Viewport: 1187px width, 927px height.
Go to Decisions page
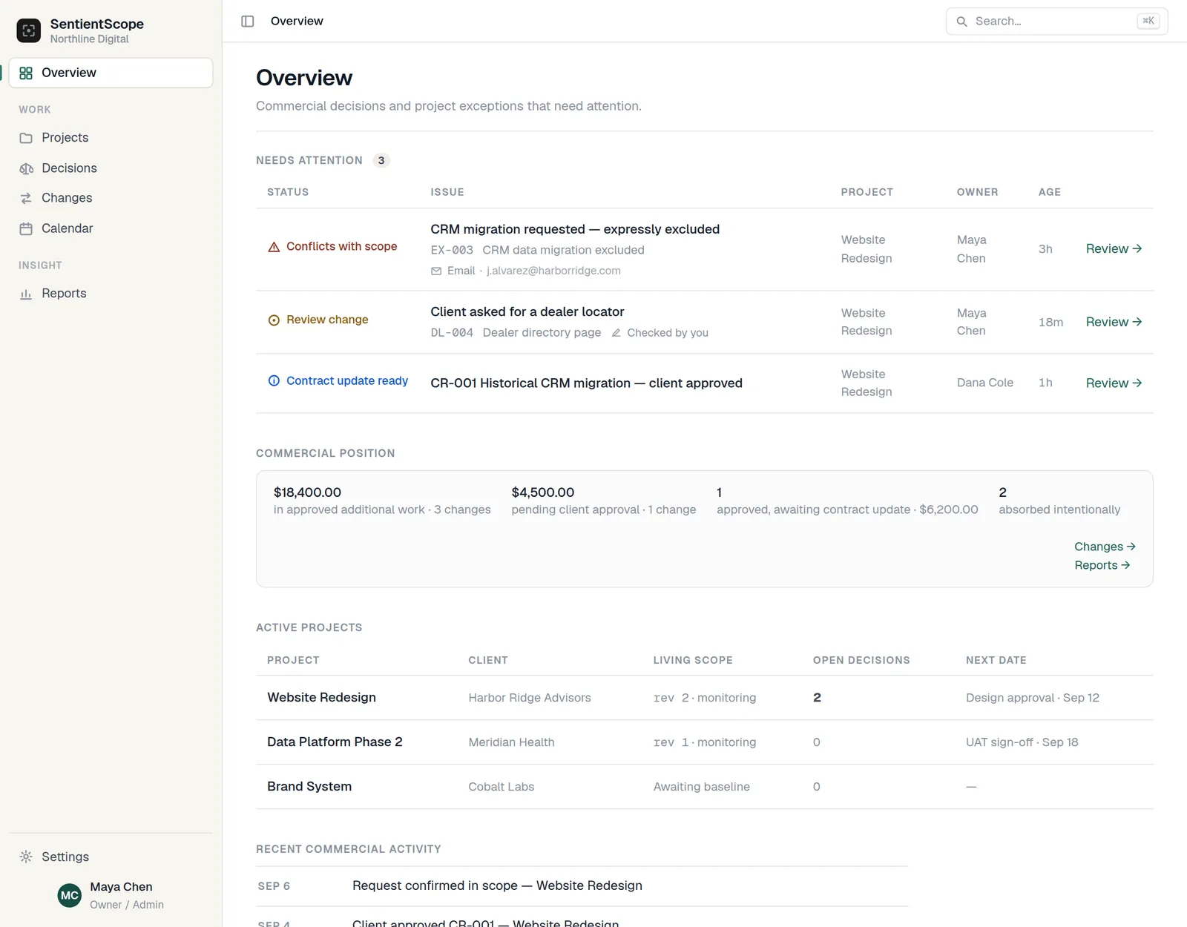[x=111, y=168]
